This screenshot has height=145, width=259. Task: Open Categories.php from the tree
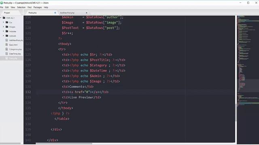tap(15, 49)
